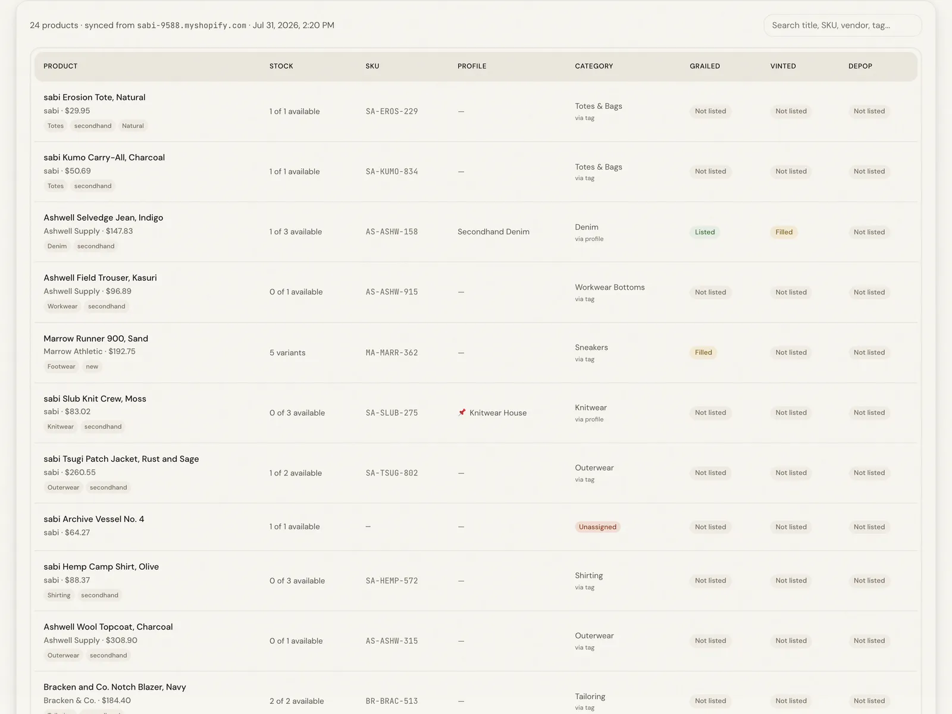Open sabi Kumo Carry-All, Charcoal product
Screen dimensions: 952x714
point(104,157)
